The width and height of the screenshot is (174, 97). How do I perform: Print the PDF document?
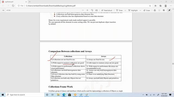point(155,10)
